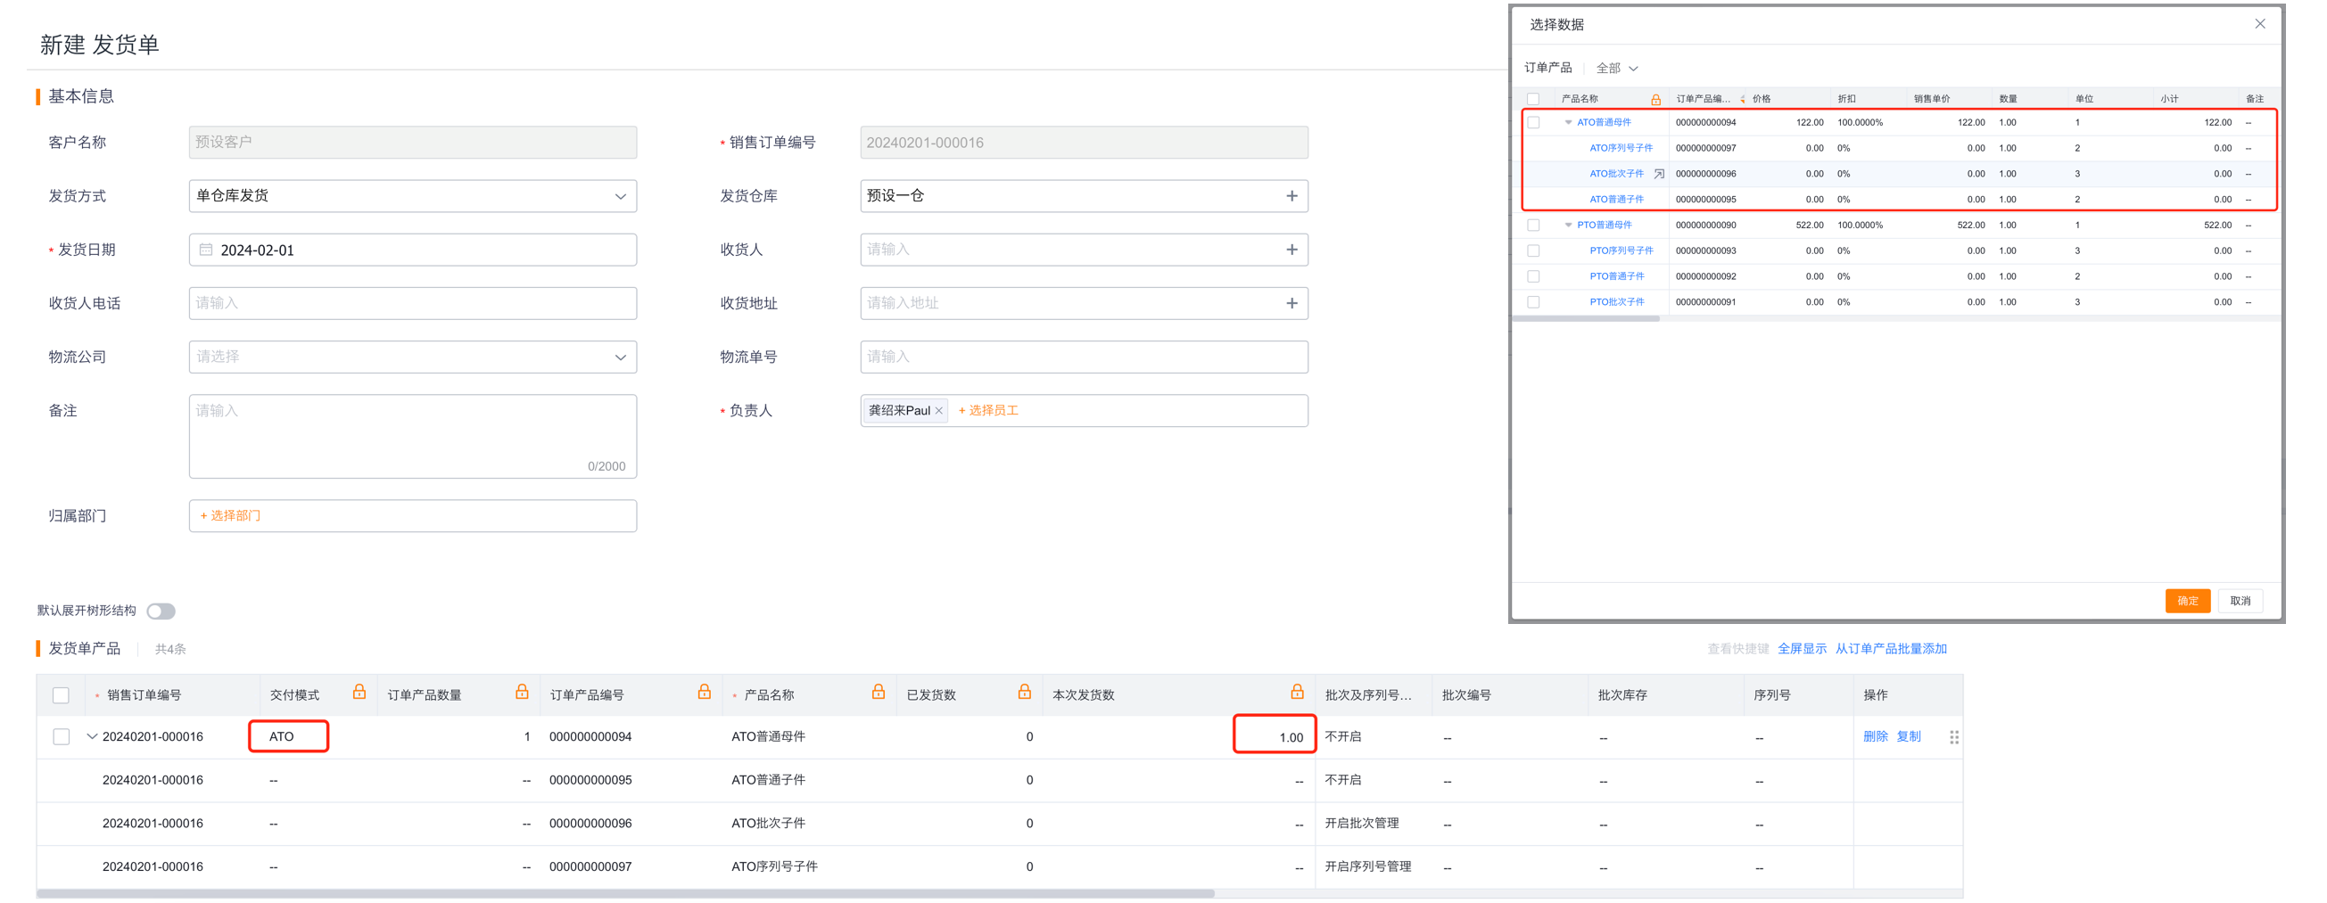Click the plus icon in 发货仓库 field
Image resolution: width=2327 pixels, height=903 pixels.
(x=1291, y=196)
